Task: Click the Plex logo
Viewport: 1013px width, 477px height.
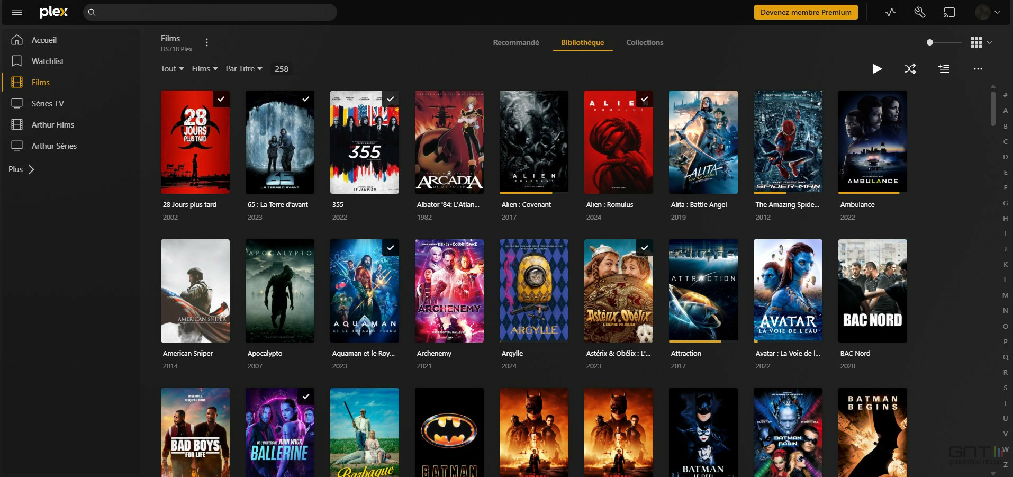Action: pyautogui.click(x=53, y=12)
